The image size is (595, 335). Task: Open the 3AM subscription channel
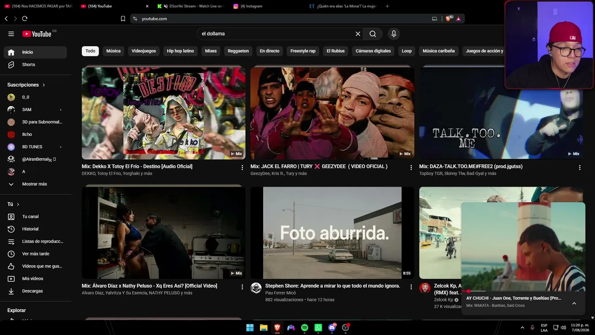(35, 110)
